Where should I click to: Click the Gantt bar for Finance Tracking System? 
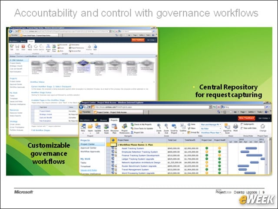(254, 155)
